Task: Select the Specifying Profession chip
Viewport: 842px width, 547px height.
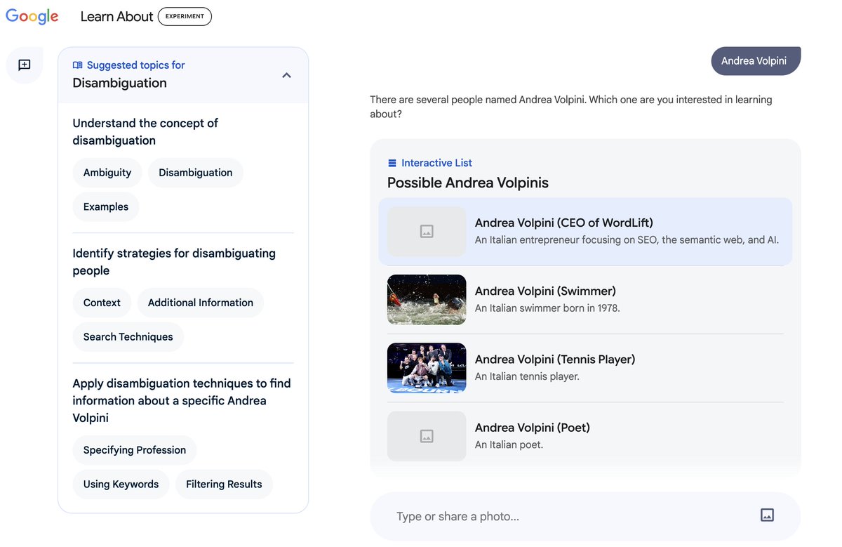Action: [x=135, y=450]
